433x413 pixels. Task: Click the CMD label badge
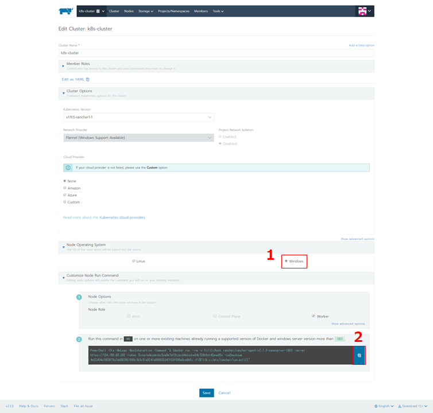pos(128,339)
